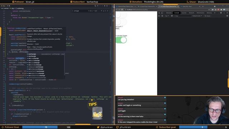Toggle match case in find widget

pos(89,11)
